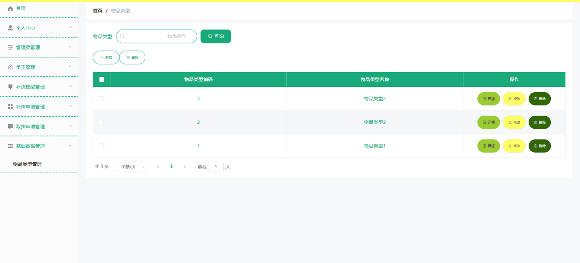
Task: Open 首页 in the sidebar
Action: click(x=39, y=9)
